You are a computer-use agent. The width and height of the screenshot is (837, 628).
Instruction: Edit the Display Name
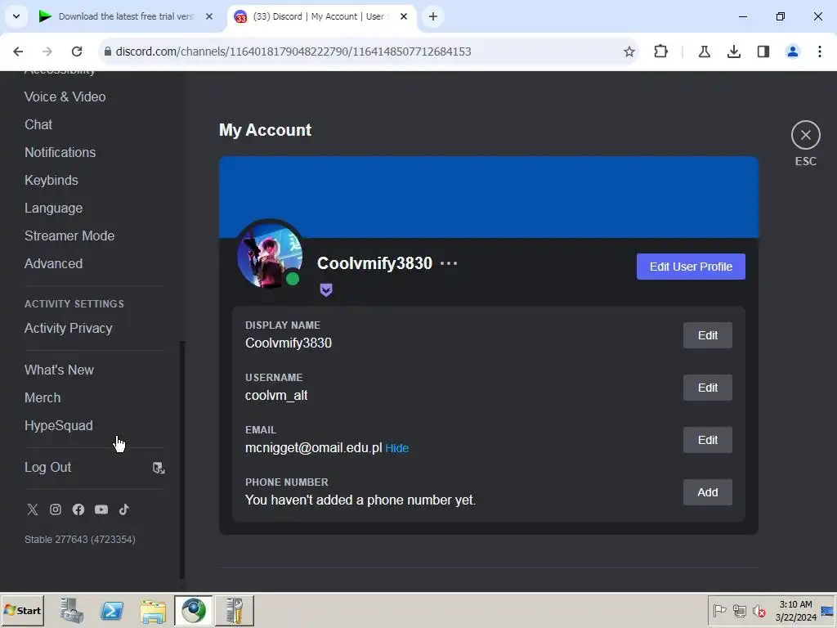click(x=708, y=335)
